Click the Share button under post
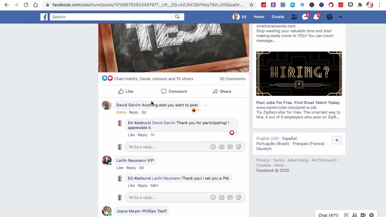This screenshot has height=217, width=386. (x=222, y=91)
